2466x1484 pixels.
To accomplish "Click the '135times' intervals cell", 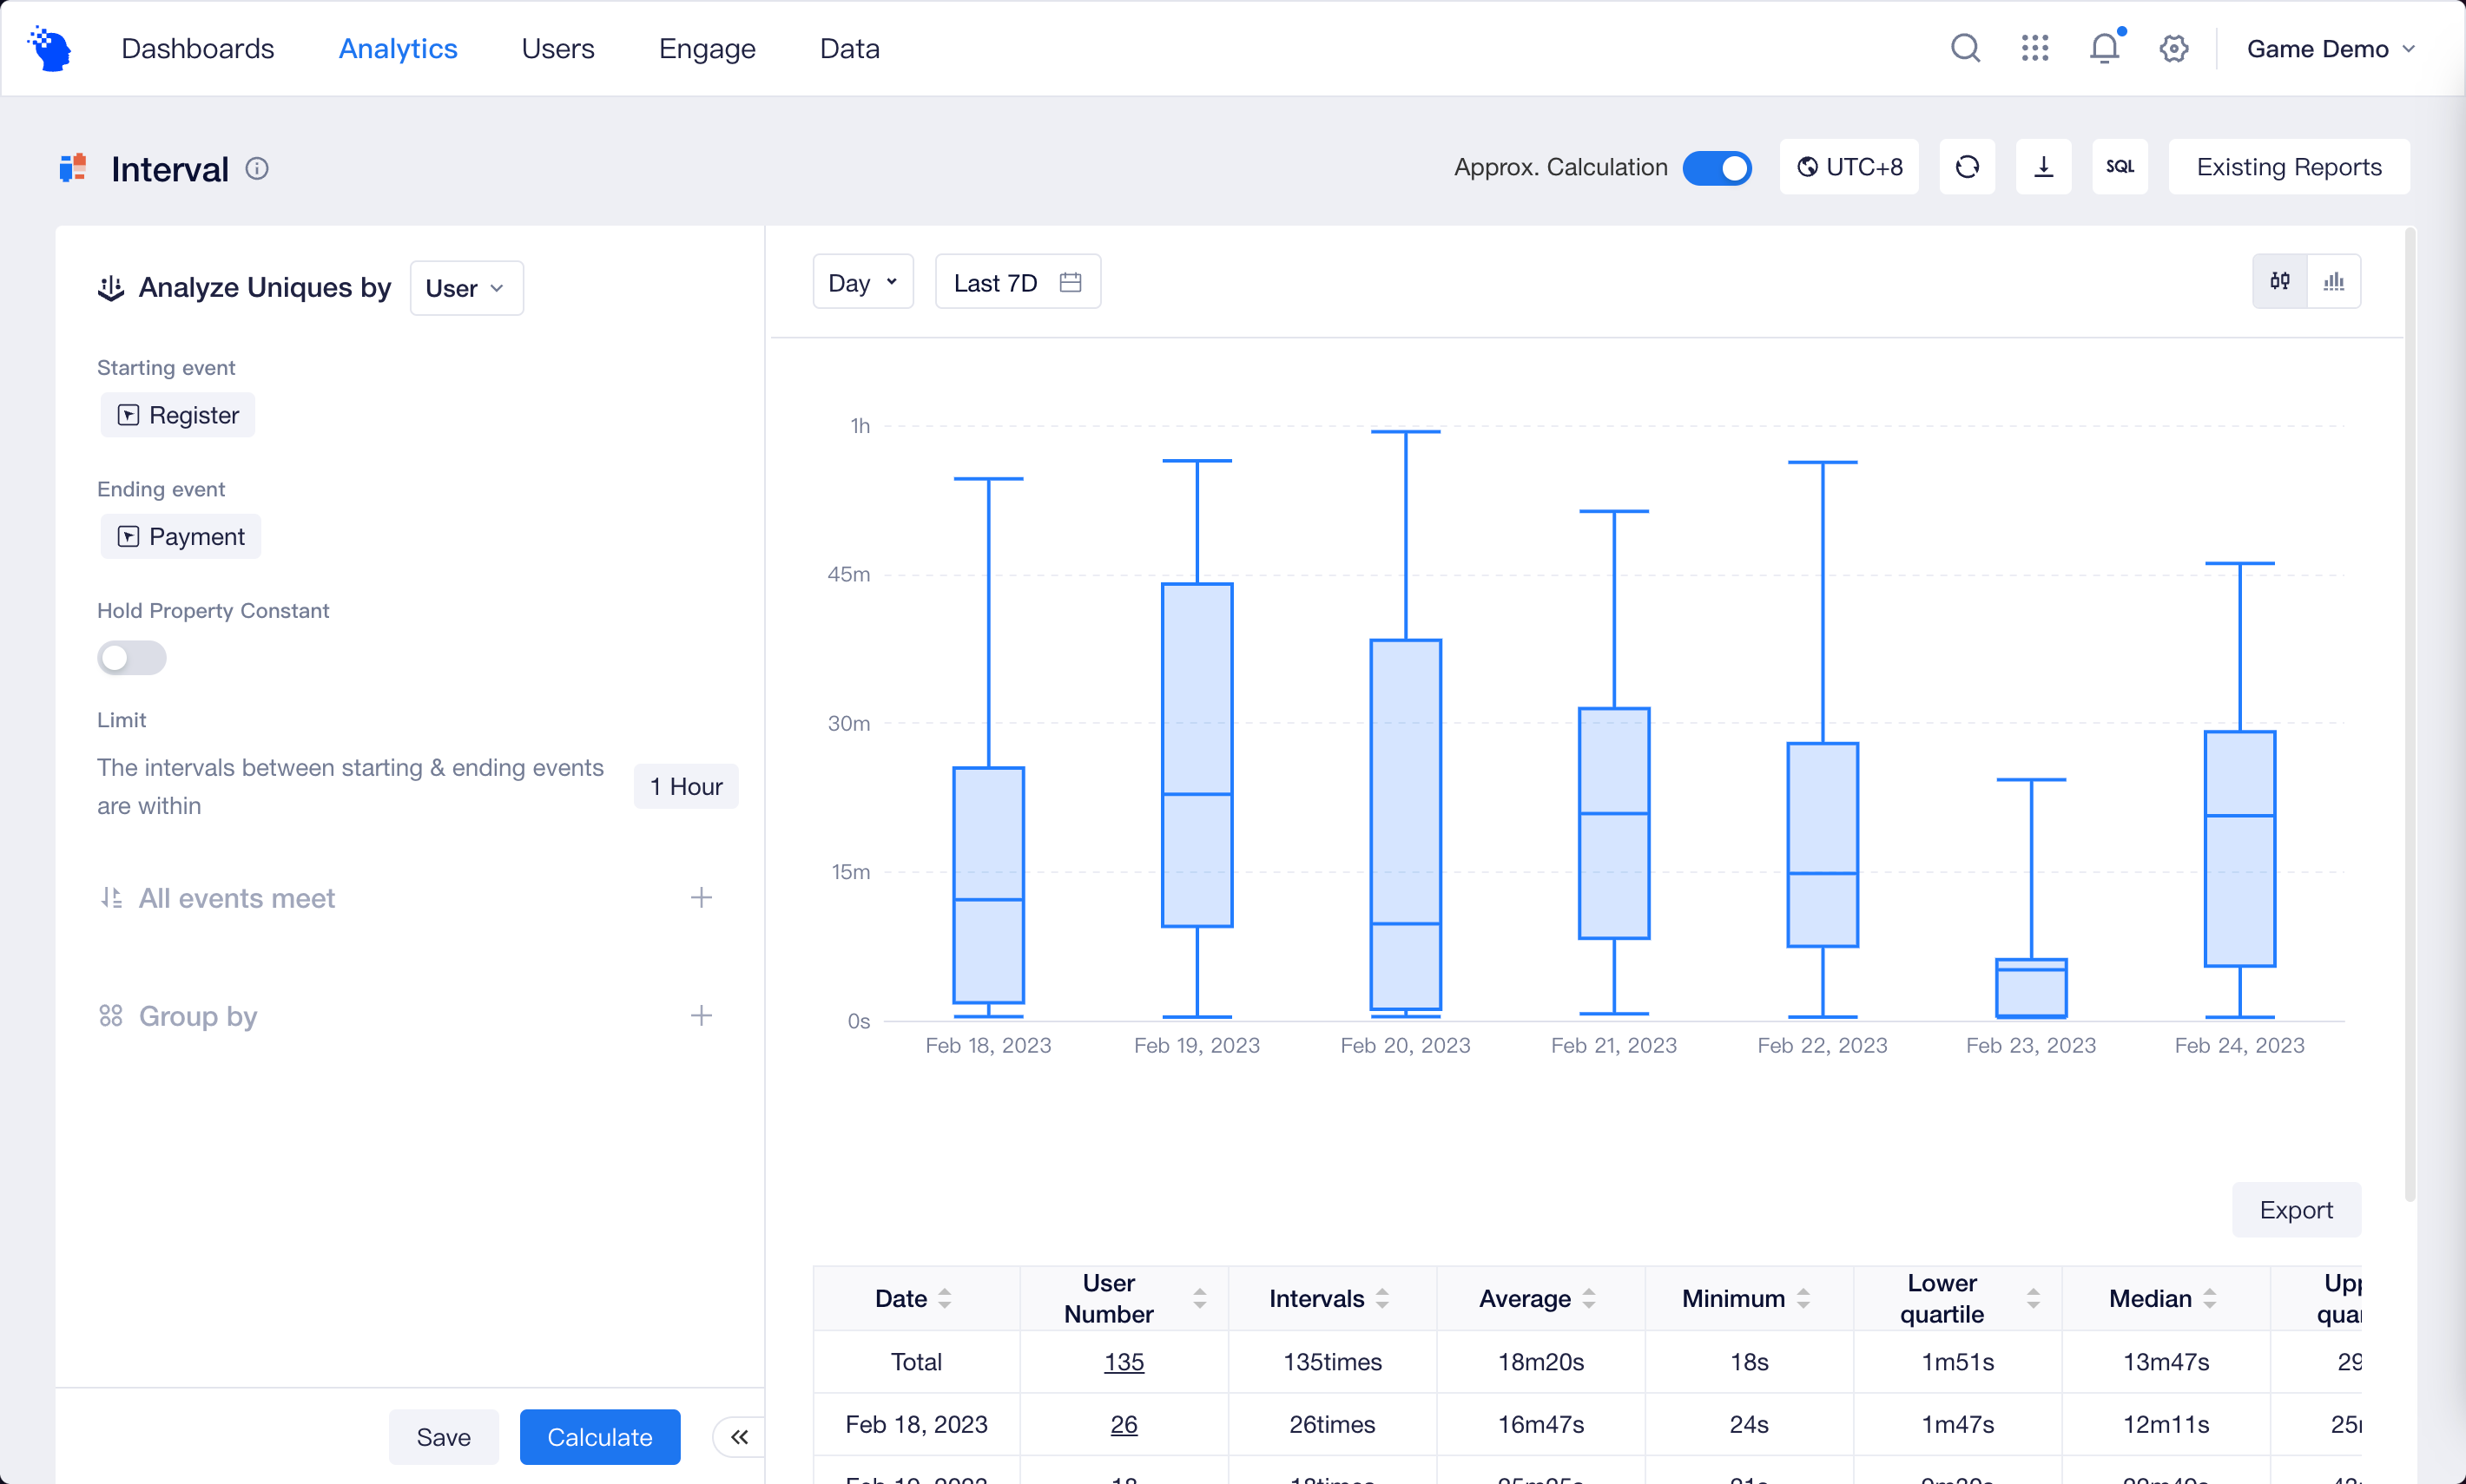I will pyautogui.click(x=1333, y=1362).
